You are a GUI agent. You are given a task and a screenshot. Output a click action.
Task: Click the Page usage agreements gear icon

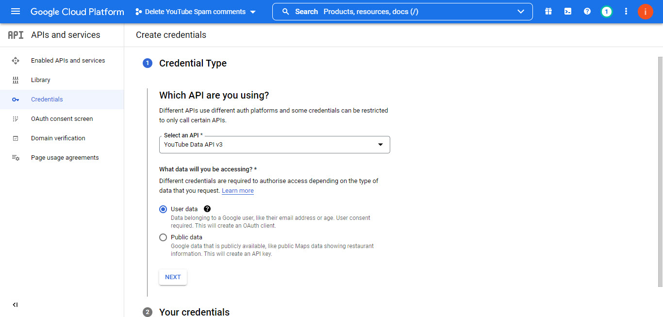click(16, 158)
